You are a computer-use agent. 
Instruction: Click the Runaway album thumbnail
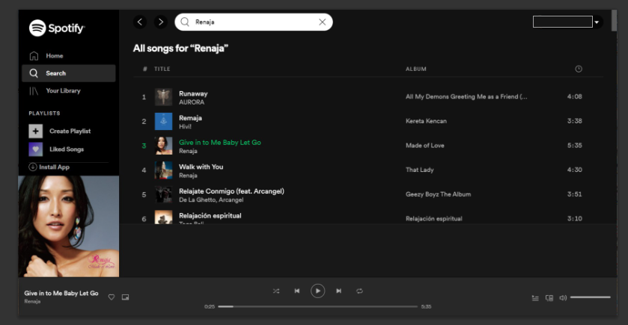coord(163,97)
